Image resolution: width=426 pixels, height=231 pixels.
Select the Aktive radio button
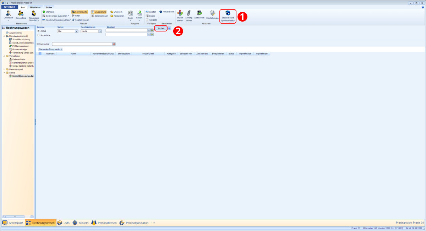coord(38,31)
